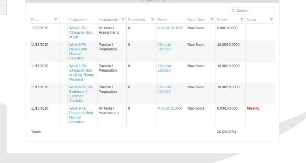Open Week 8 IS7 PA: Evidence of Common Ancestry
306x163 pixels.
coord(81,94)
